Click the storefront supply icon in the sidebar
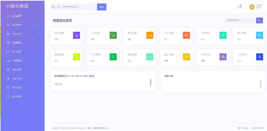This screenshot has height=131, width=267. [8, 43]
